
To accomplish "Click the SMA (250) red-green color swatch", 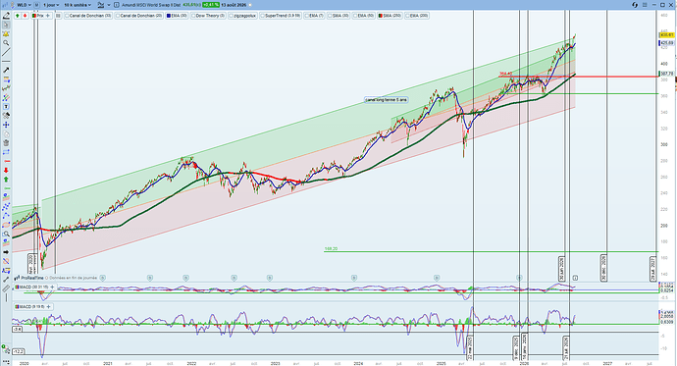I will pos(381,16).
